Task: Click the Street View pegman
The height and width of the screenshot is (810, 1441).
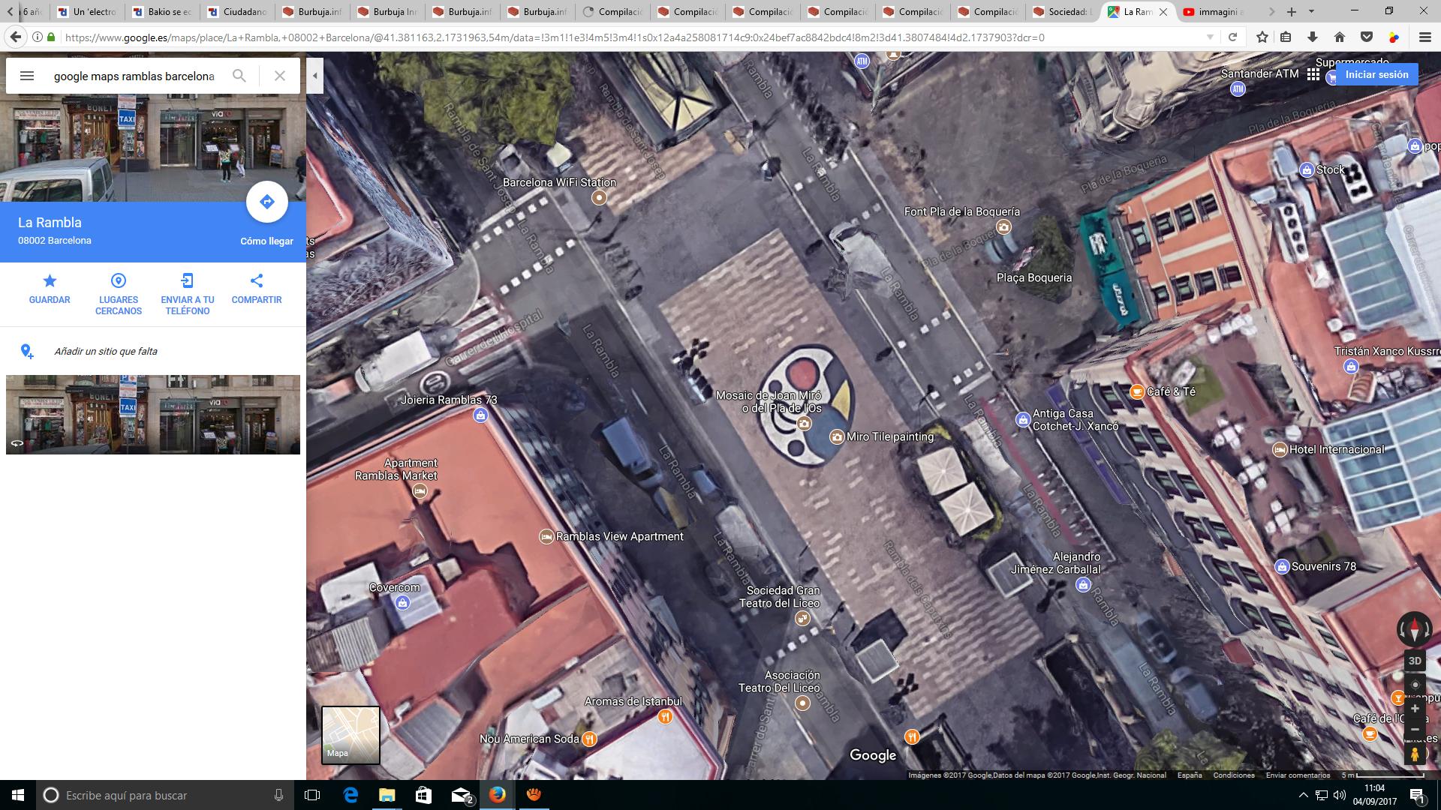Action: coord(1415,754)
